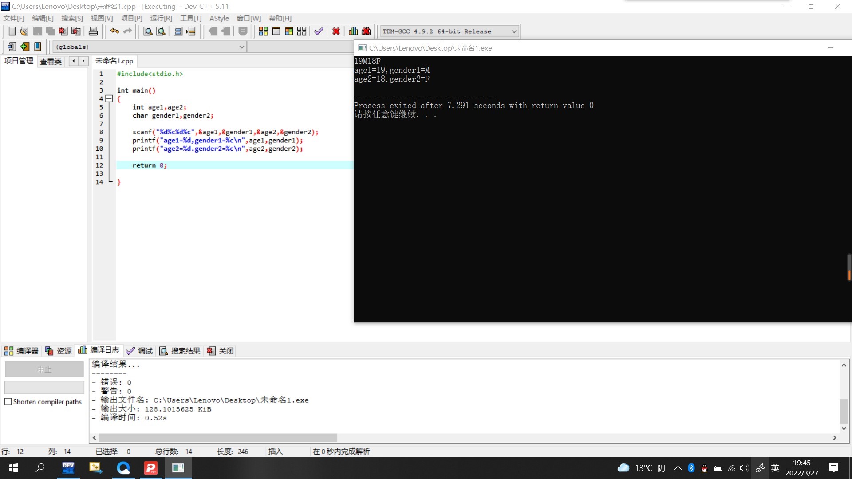Click the Find magnifier toolbar icon
This screenshot has width=852, height=479.
coord(148,31)
